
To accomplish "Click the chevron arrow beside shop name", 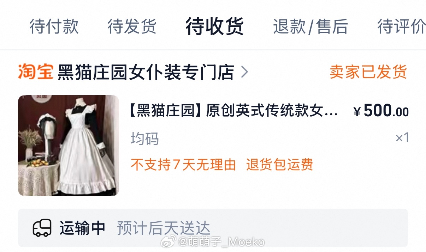I will [x=244, y=72].
